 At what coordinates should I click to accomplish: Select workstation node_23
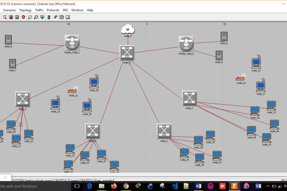coord(70,149)
